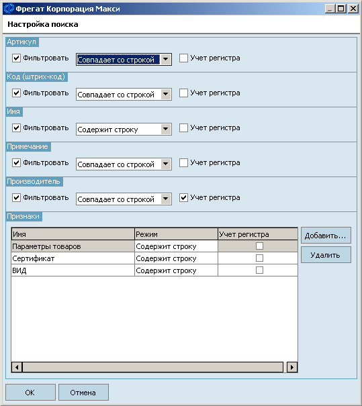Minimize the Фрегат window
362x406 pixels.
(330, 9)
